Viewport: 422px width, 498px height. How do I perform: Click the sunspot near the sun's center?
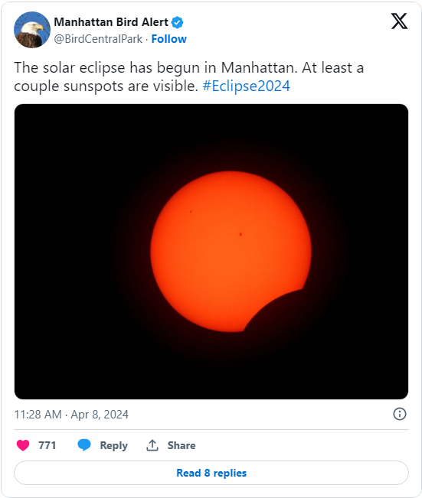pyautogui.click(x=240, y=234)
